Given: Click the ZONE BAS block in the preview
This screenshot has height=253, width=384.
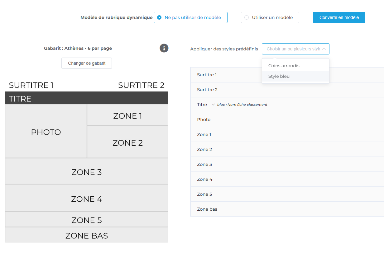Looking at the screenshot, I should coord(87,236).
